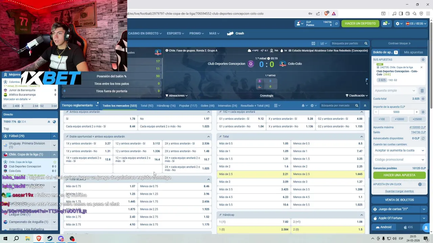Remove the Concepcion - Colo-Colo bet from slip
Screen dimensions: 433x243
pos(421,67)
